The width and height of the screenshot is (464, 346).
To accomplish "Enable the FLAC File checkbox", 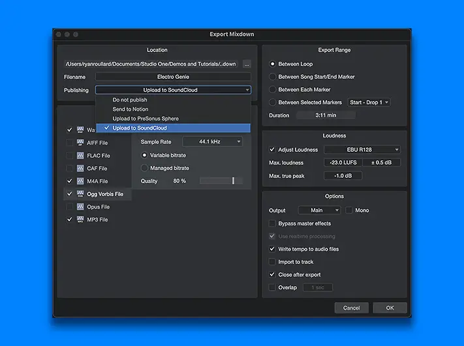I will tap(70, 156).
